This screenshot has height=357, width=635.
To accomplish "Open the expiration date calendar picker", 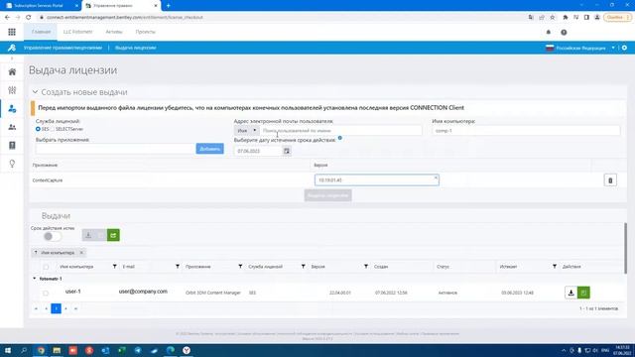I will (287, 151).
